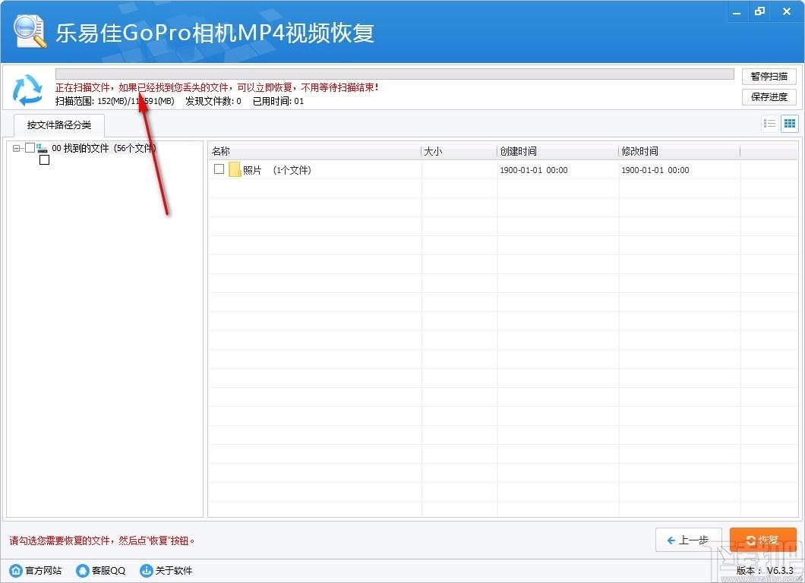
Task: Click the scan progress bar
Action: pyautogui.click(x=395, y=74)
